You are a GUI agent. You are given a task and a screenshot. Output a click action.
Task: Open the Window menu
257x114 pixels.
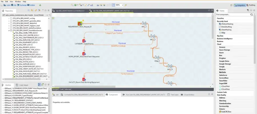tap(18, 1)
